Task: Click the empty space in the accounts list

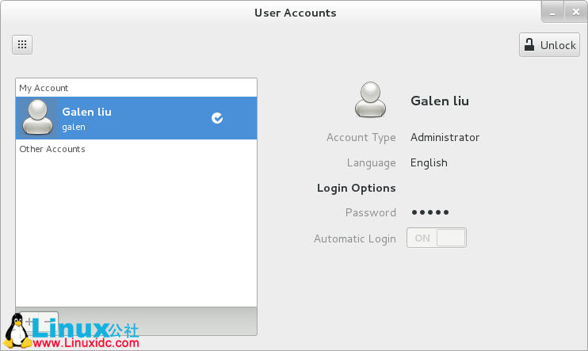Action: [x=136, y=230]
